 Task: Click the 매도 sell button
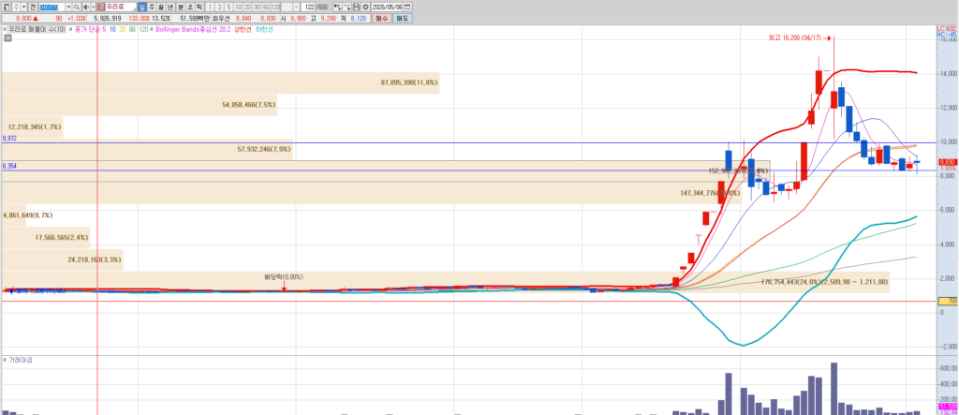(402, 19)
